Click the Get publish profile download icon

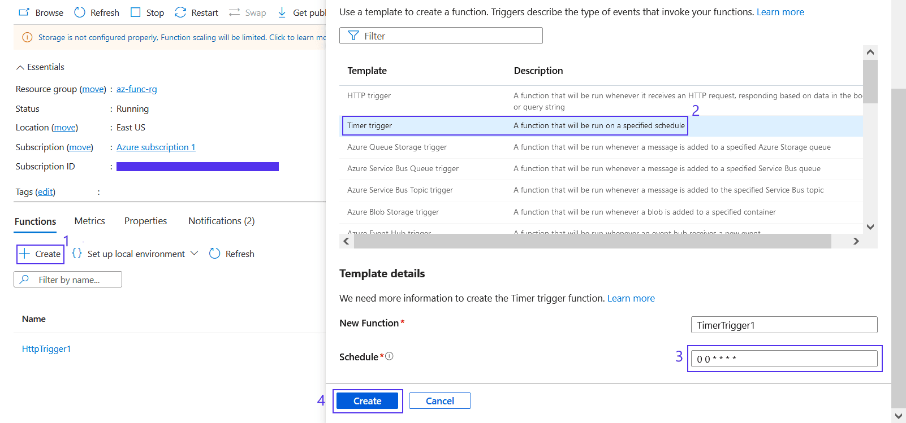tap(282, 12)
